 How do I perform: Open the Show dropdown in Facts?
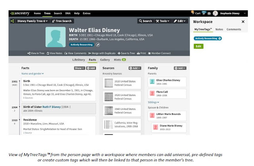click(79, 68)
